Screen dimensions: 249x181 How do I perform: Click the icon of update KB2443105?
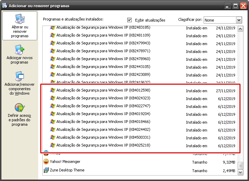53,67
